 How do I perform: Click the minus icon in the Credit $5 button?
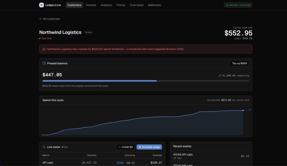(x=120, y=147)
